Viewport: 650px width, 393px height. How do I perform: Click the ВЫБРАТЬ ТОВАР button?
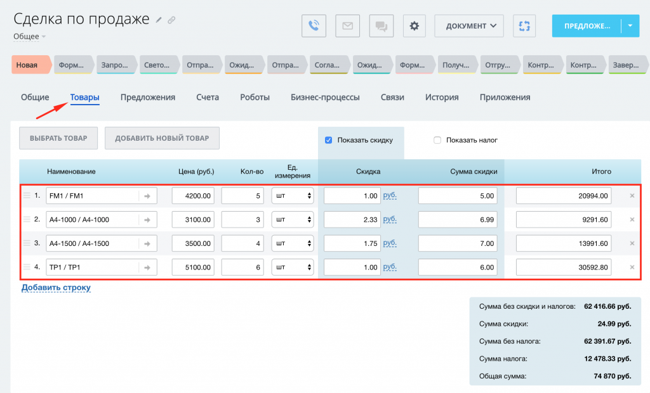58,138
